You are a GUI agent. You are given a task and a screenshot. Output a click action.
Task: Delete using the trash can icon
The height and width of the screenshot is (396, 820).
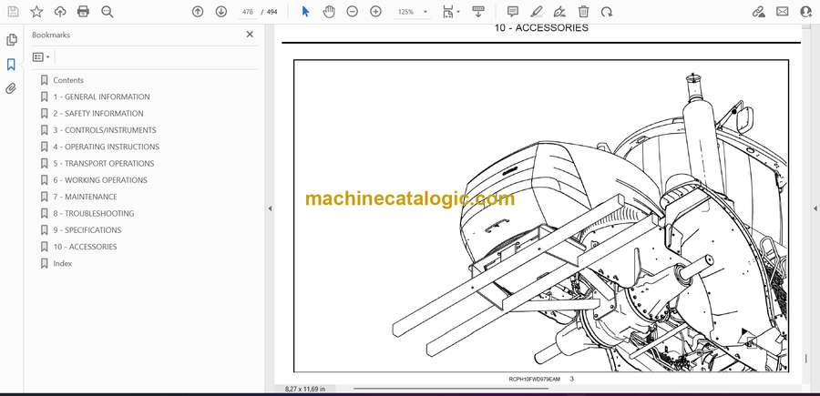pos(583,12)
